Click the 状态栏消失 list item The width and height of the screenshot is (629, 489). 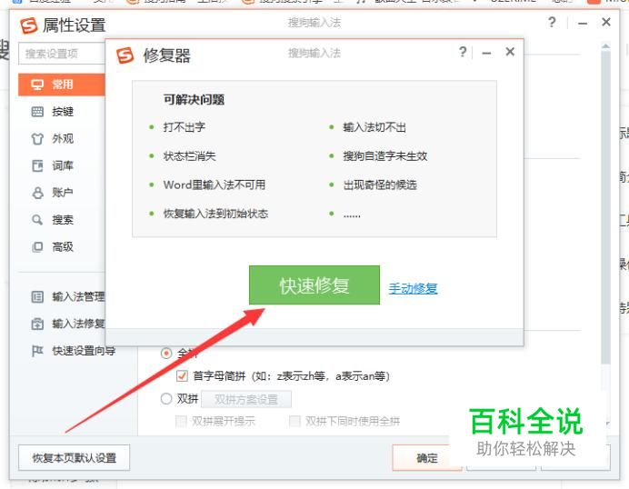[189, 156]
